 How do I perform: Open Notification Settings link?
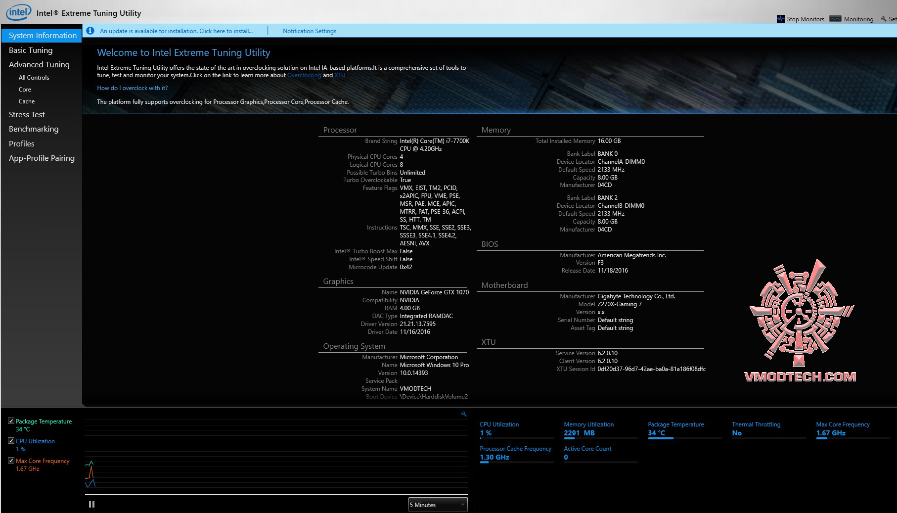click(310, 31)
